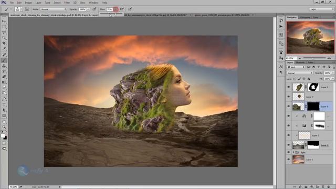The height and width of the screenshot is (189, 336).
Task: Select the Rectangular Marquee tool
Action: coord(4,27)
